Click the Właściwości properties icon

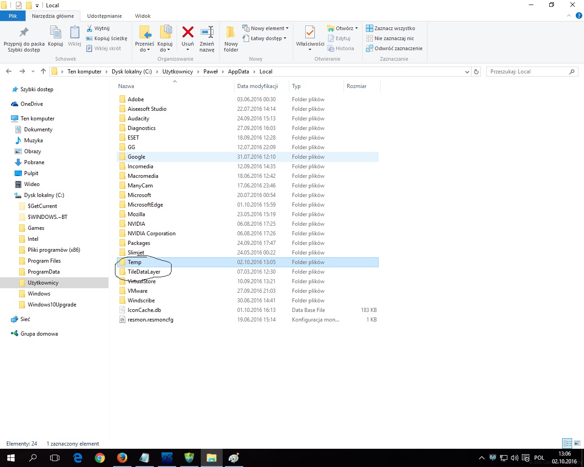310,33
